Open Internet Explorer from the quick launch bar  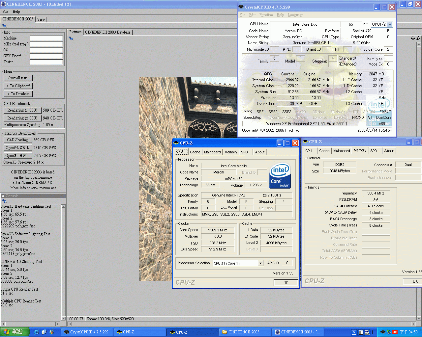coord(37,332)
